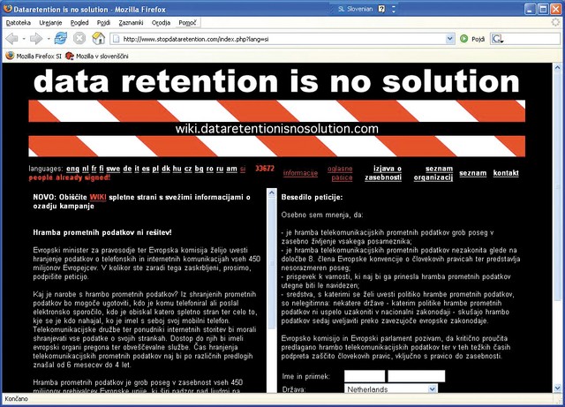Image resolution: width=565 pixels, height=407 pixels.
Task: Switch the language to eng
Action: pos(72,169)
